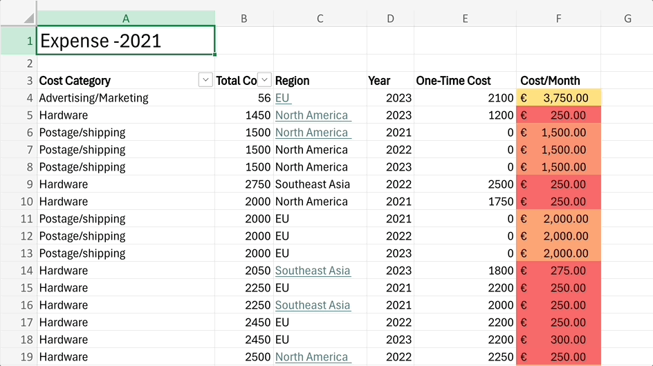
Task: Click the Select All corner triangle
Action: (x=28, y=18)
